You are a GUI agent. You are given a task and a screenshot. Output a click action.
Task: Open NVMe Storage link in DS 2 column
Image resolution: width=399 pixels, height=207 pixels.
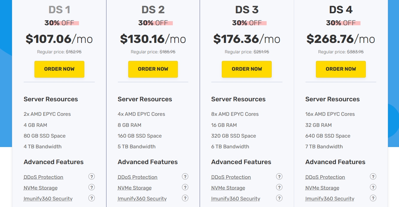[135, 188]
